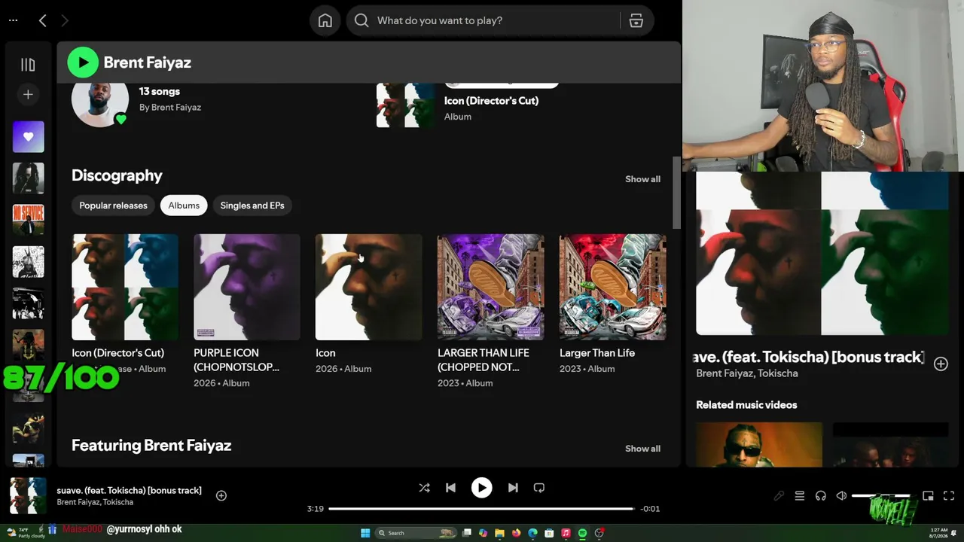The width and height of the screenshot is (964, 542).
Task: Click the 'Larger Than Life' album title
Action: click(x=597, y=353)
